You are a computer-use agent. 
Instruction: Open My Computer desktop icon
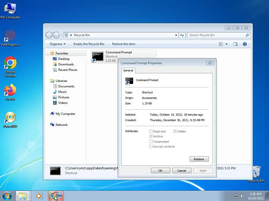[10, 11]
